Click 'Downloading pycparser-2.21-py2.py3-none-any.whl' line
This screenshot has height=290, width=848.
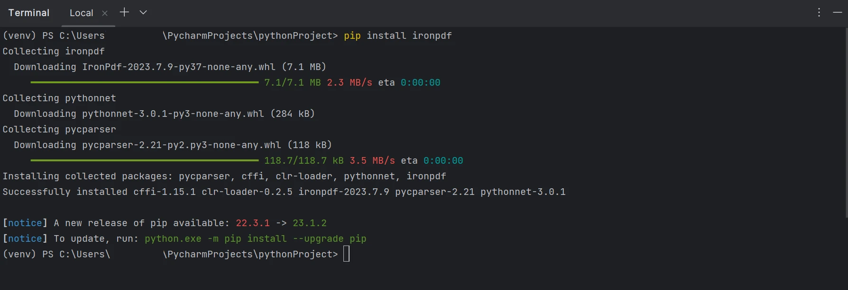(x=173, y=145)
